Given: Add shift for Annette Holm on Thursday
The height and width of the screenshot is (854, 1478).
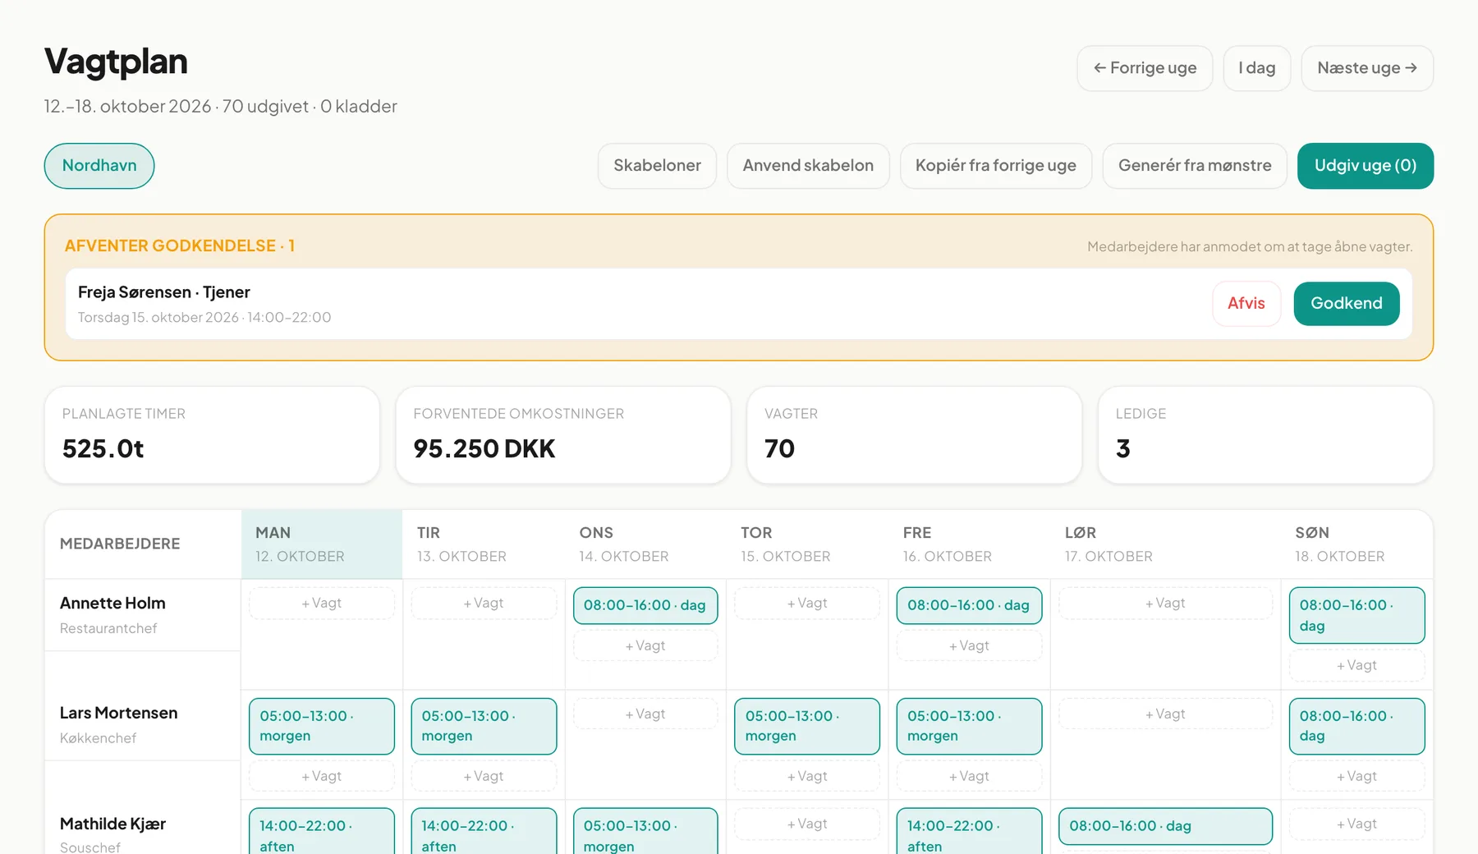Looking at the screenshot, I should [807, 604].
